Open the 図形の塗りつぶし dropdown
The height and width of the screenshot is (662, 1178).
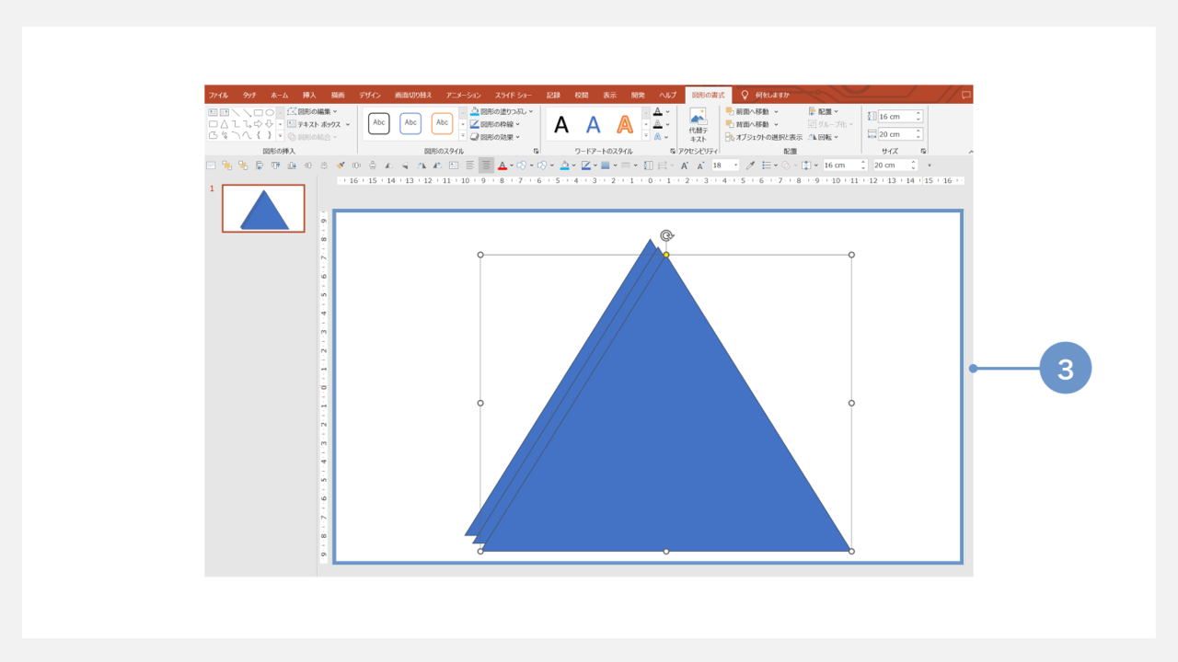(501, 111)
